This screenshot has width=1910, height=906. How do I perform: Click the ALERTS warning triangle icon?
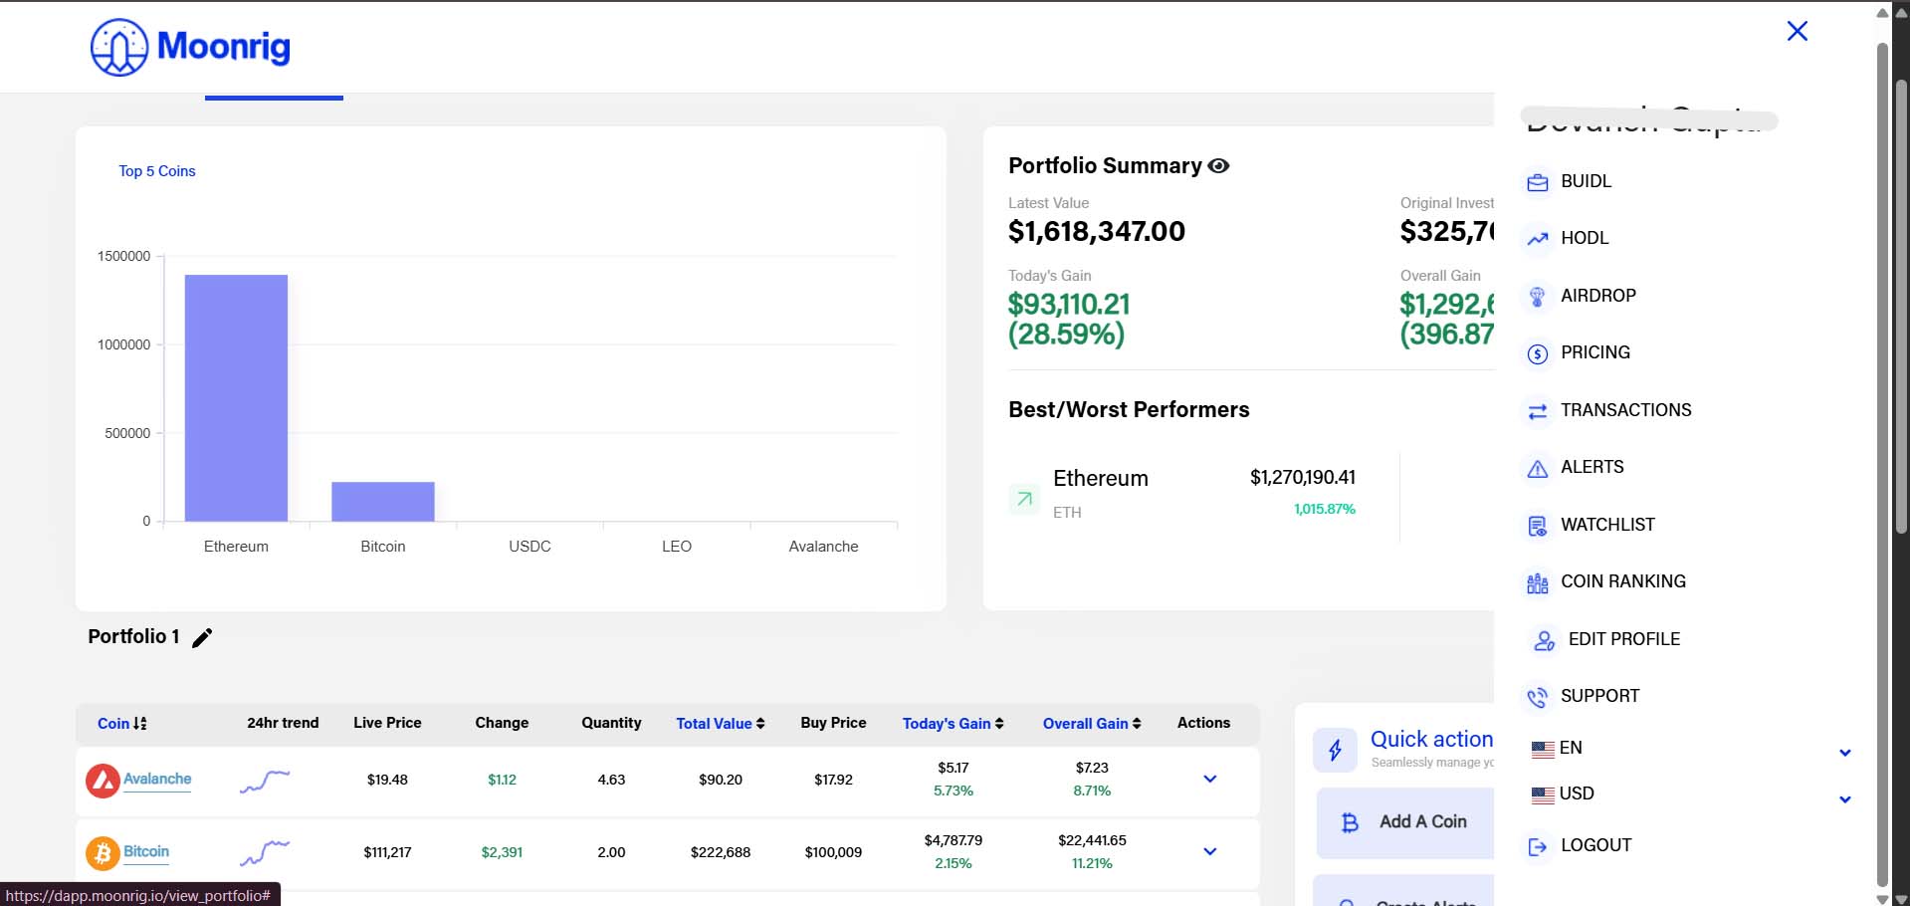click(x=1538, y=468)
